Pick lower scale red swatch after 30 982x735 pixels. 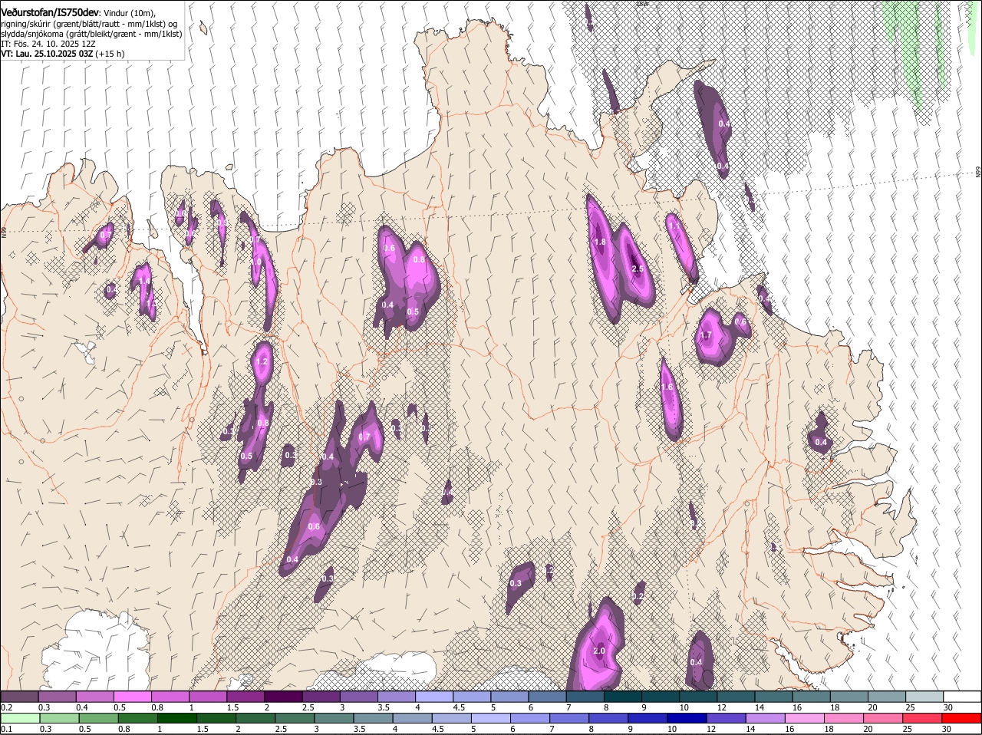coord(963,719)
